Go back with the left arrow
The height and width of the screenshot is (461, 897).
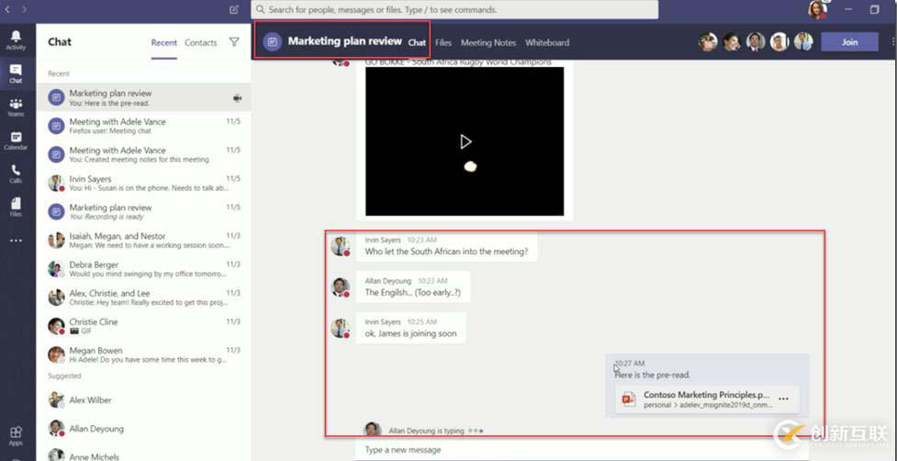(8, 9)
